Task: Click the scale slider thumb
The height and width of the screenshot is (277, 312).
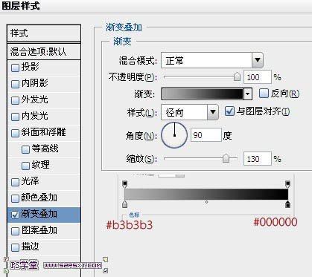Action: [x=226, y=158]
